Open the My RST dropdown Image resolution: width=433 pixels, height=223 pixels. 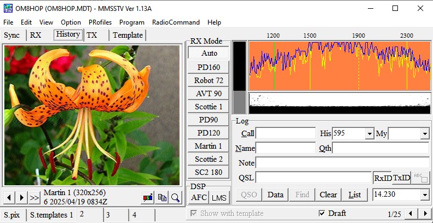tap(424, 134)
